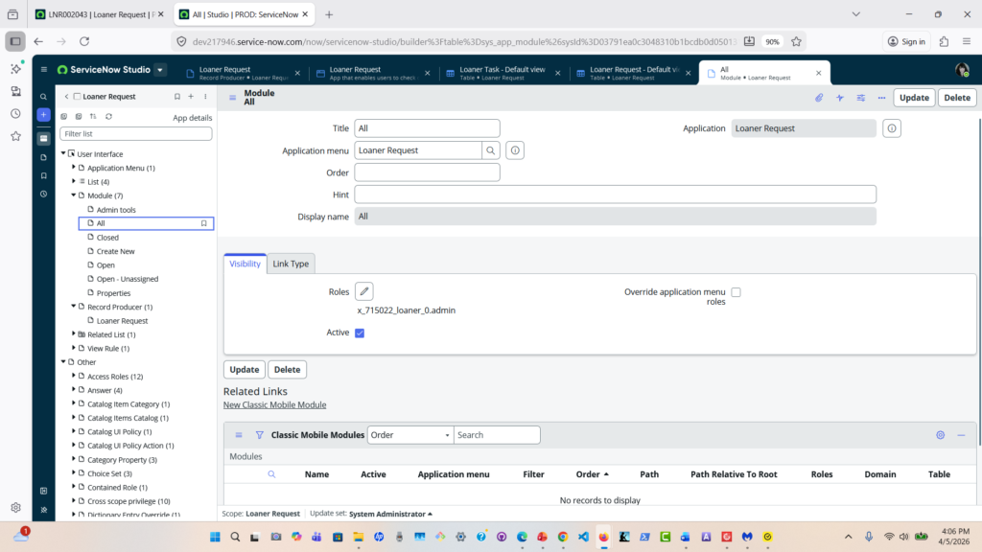The image size is (982, 552).
Task: Open the list settings gear icon
Action: (x=941, y=435)
